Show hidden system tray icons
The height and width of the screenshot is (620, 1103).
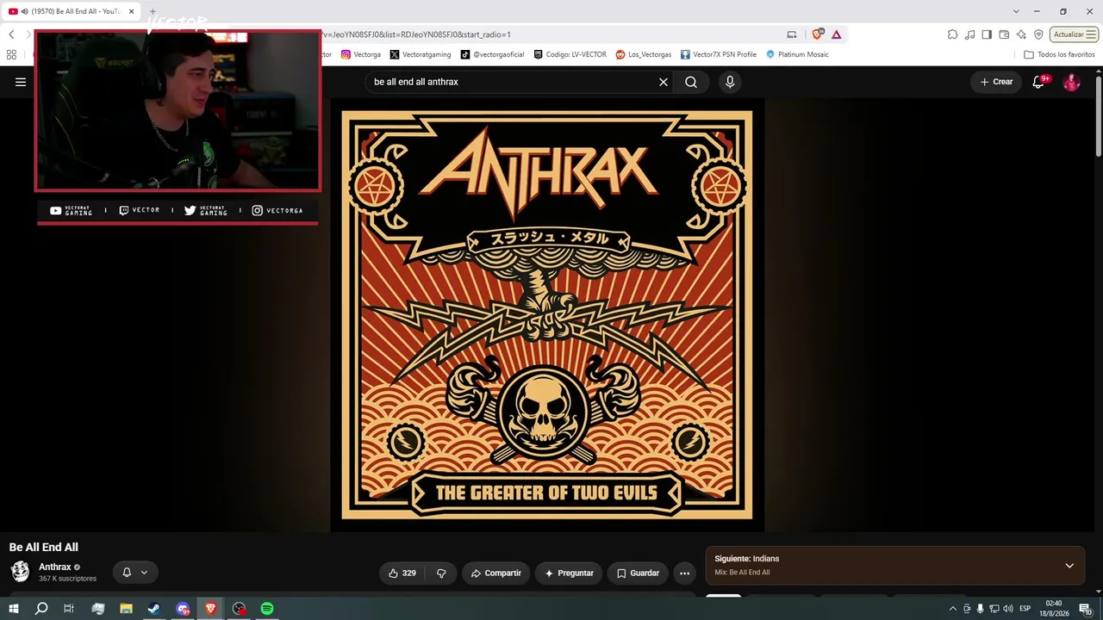pos(952,609)
